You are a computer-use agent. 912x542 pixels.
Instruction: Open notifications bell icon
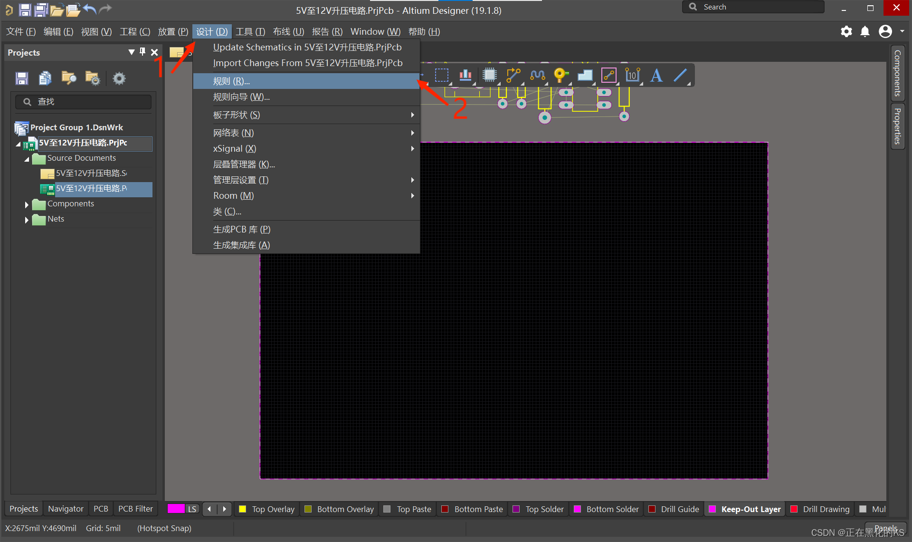[865, 32]
